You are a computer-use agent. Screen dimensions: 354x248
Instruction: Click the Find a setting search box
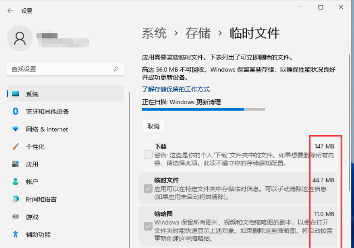point(59,69)
